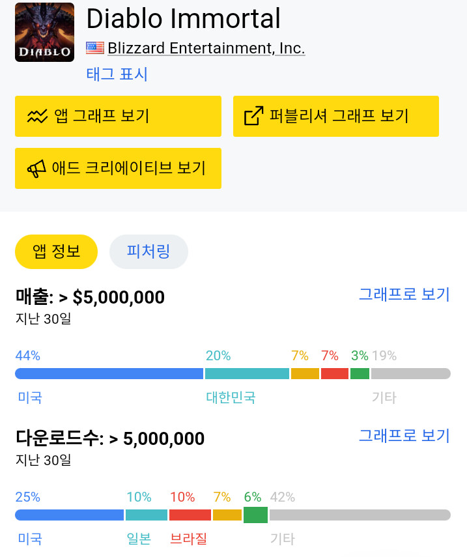Click the US flag icon beside publisher
The width and height of the screenshot is (467, 557).
(x=95, y=48)
